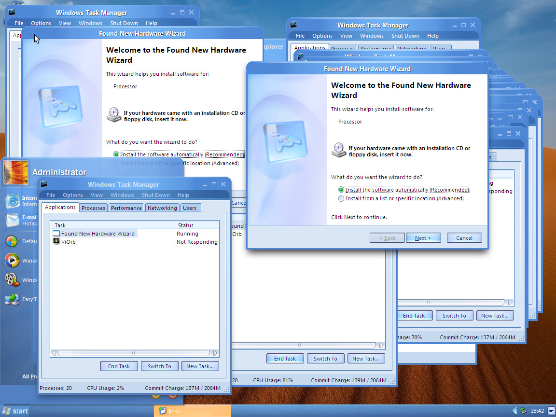Select the 'ViOrb' Not Responding task row

(135, 241)
